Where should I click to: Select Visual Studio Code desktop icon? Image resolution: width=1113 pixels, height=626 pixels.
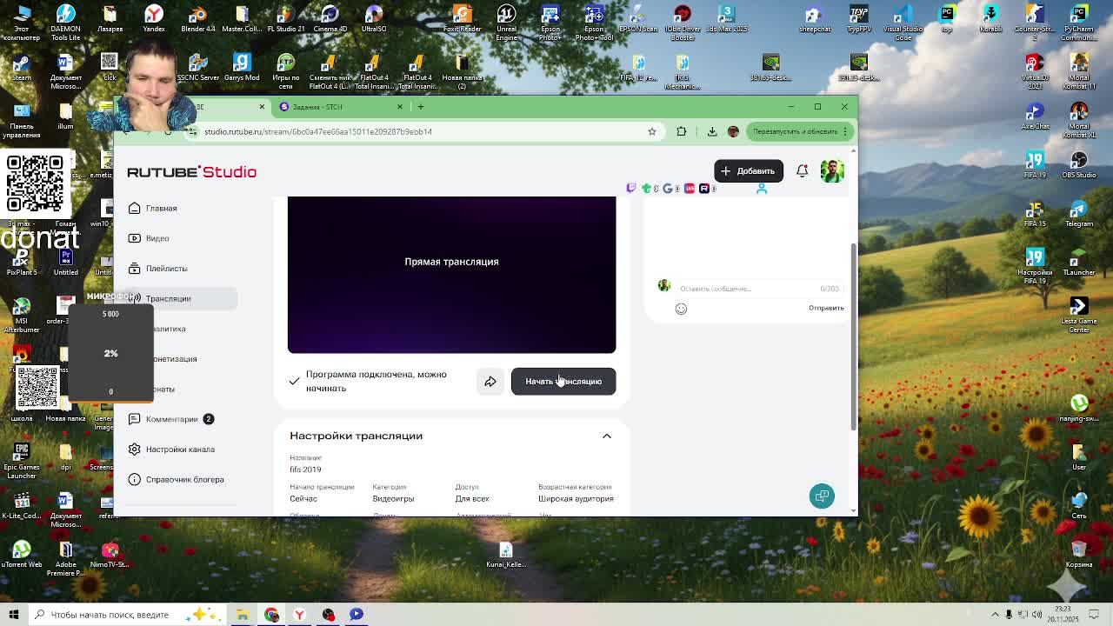tap(903, 21)
